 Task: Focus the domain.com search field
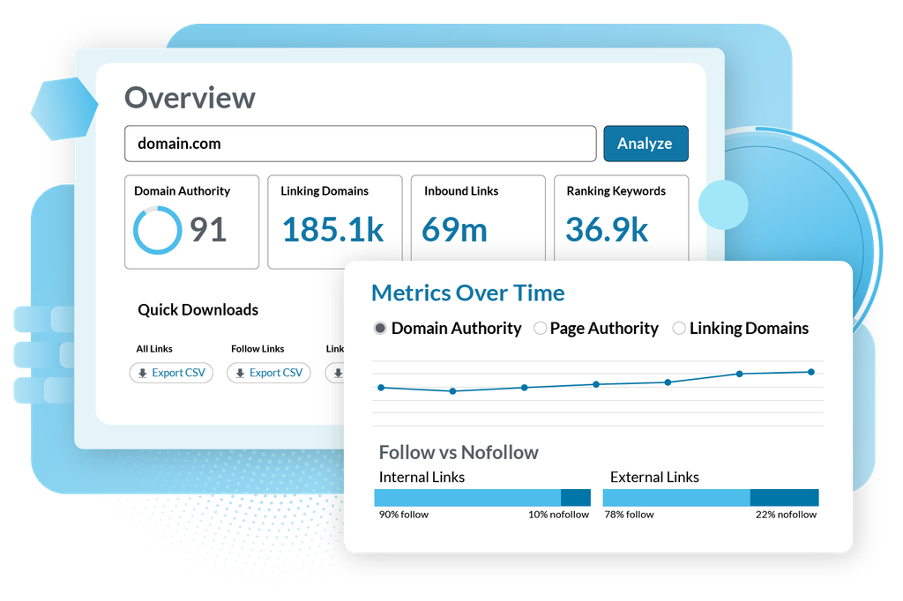360,144
